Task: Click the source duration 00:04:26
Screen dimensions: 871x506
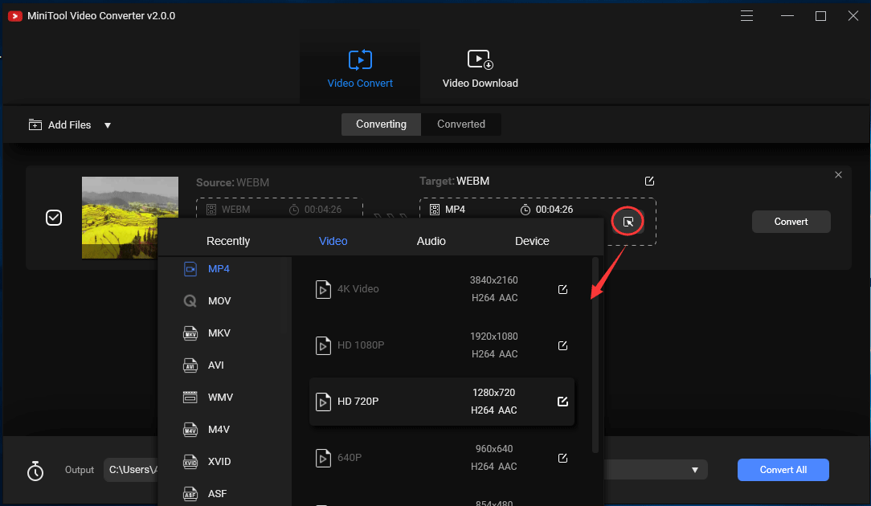Action: coord(323,210)
